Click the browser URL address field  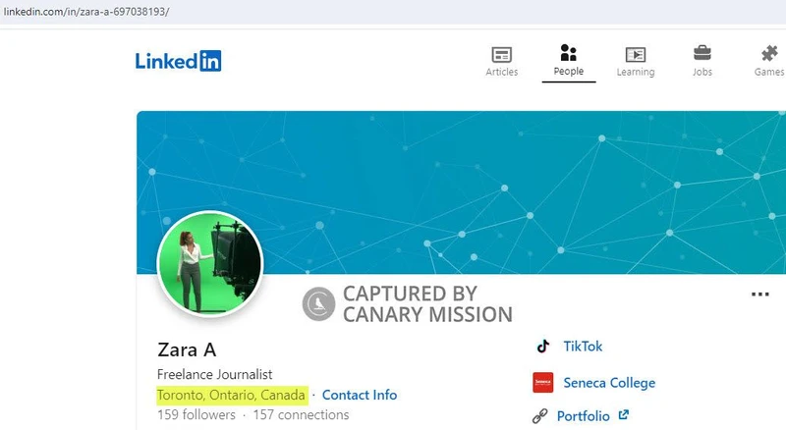[393, 12]
